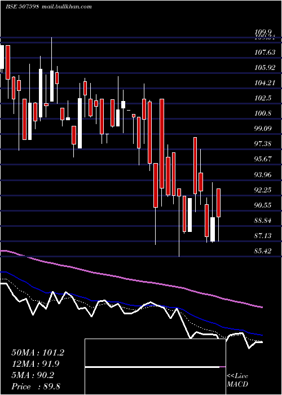Click the tallest red candle near 102.5
This screenshot has width=282, height=395.
pyautogui.click(x=162, y=143)
